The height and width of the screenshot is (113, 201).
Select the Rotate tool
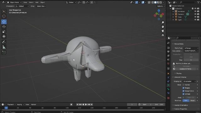(4, 27)
